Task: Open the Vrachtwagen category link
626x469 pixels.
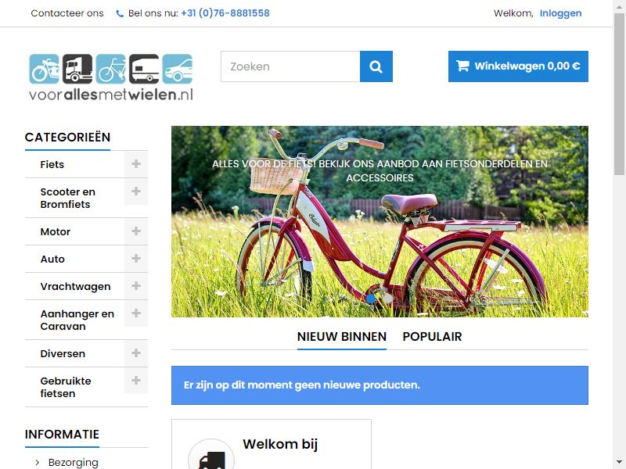Action: click(x=75, y=286)
